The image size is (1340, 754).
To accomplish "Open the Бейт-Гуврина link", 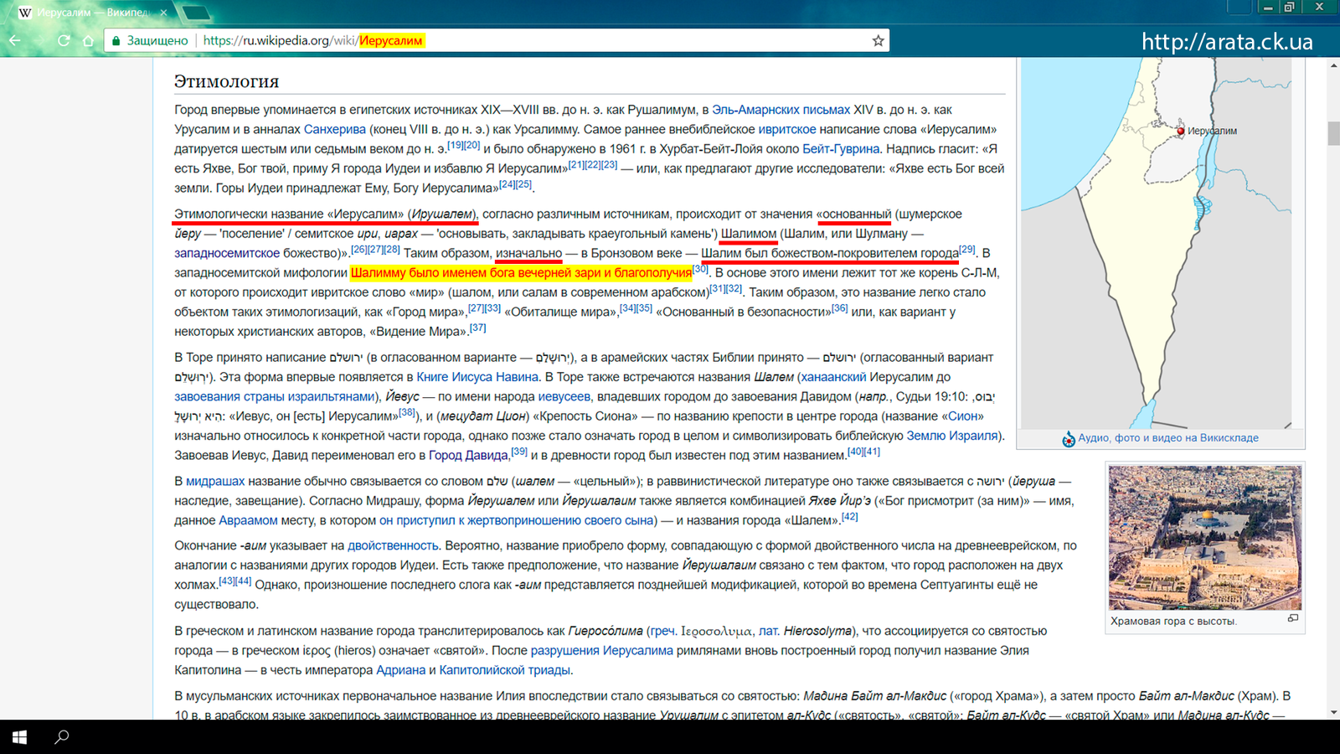I will [840, 149].
